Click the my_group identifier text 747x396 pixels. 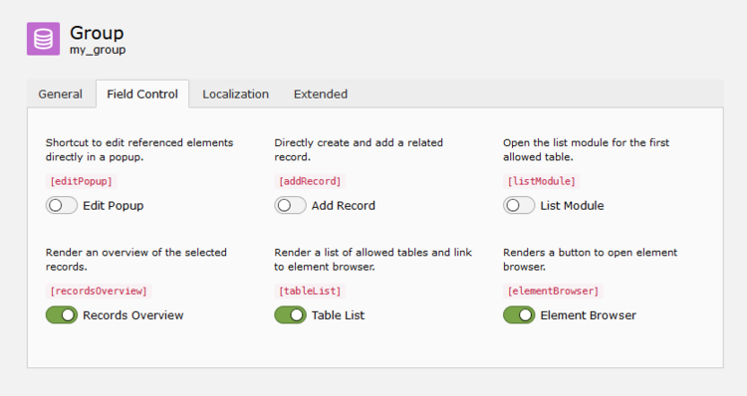[x=98, y=50]
